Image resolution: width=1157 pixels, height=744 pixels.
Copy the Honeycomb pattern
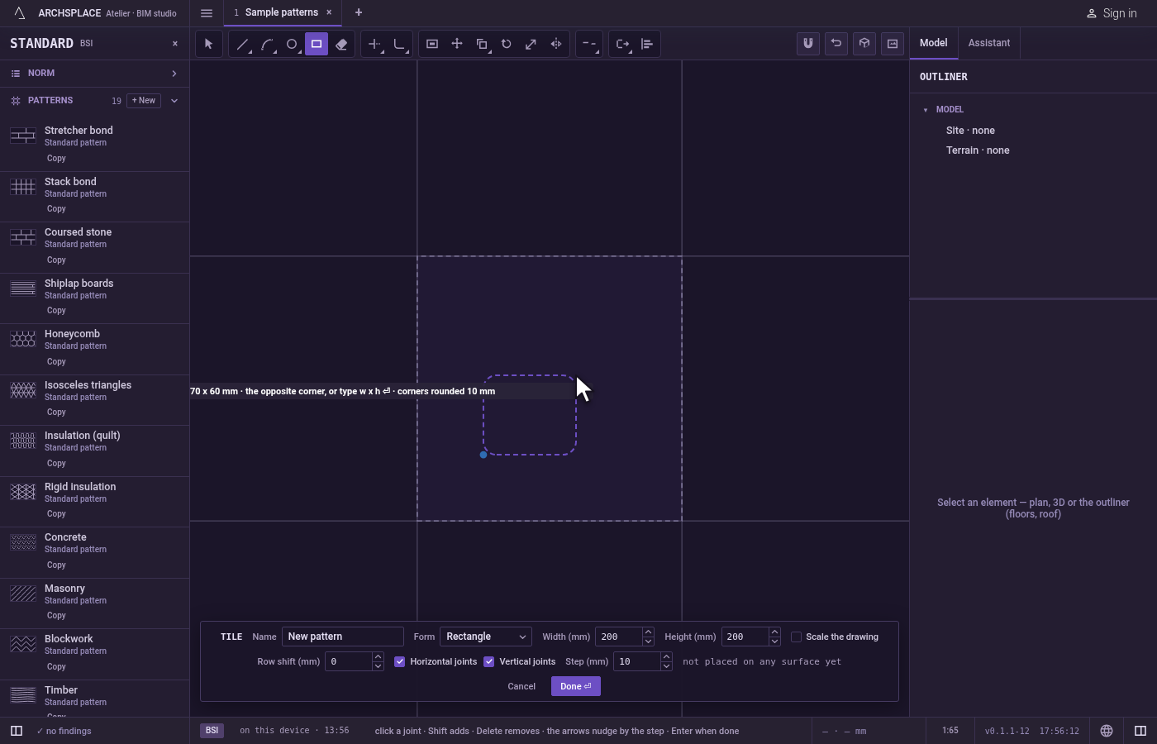coord(56,362)
